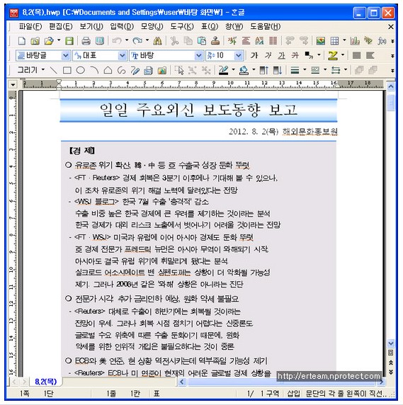This screenshot has height=405, width=403.
Task: Click the highlighter color pen icon
Action: click(333, 55)
